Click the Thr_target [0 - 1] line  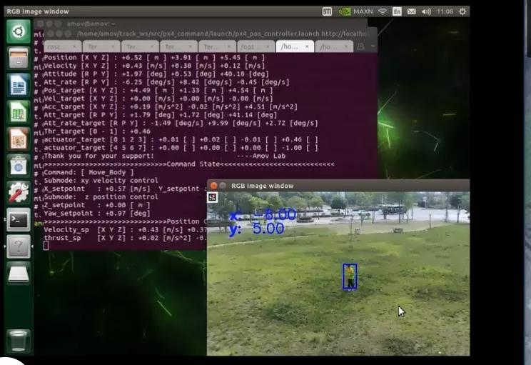[97, 131]
